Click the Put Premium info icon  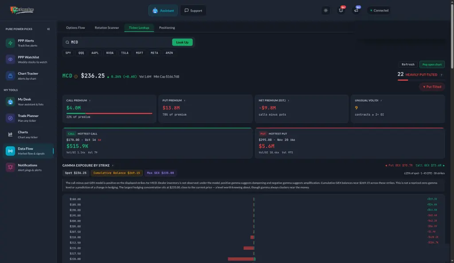(x=185, y=101)
